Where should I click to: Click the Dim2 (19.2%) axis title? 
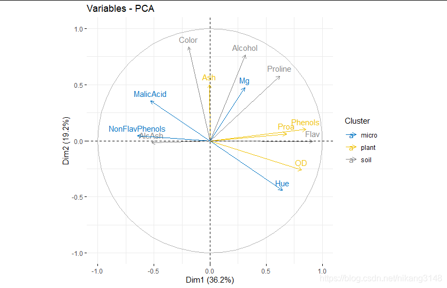click(66, 141)
